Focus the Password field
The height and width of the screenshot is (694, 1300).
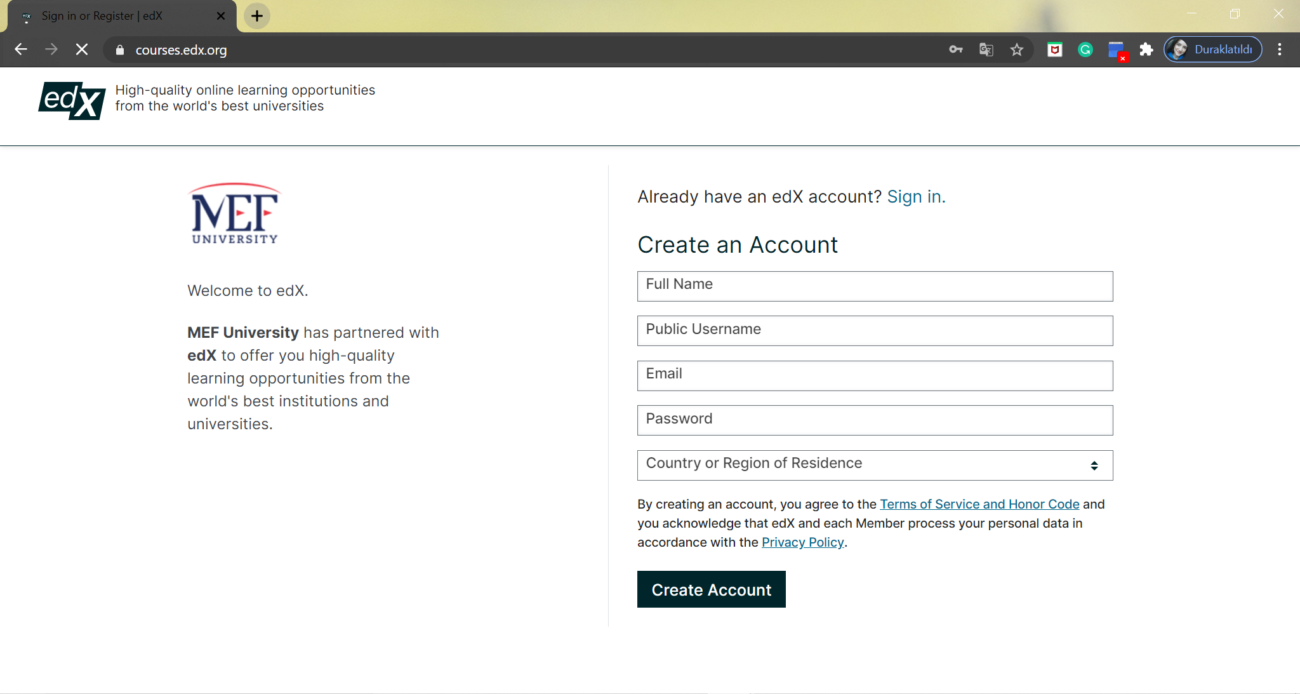pyautogui.click(x=875, y=420)
